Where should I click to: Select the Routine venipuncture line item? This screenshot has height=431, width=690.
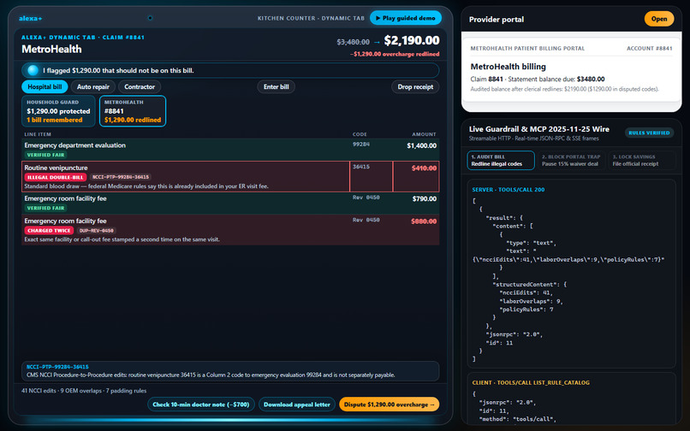pyautogui.click(x=230, y=176)
